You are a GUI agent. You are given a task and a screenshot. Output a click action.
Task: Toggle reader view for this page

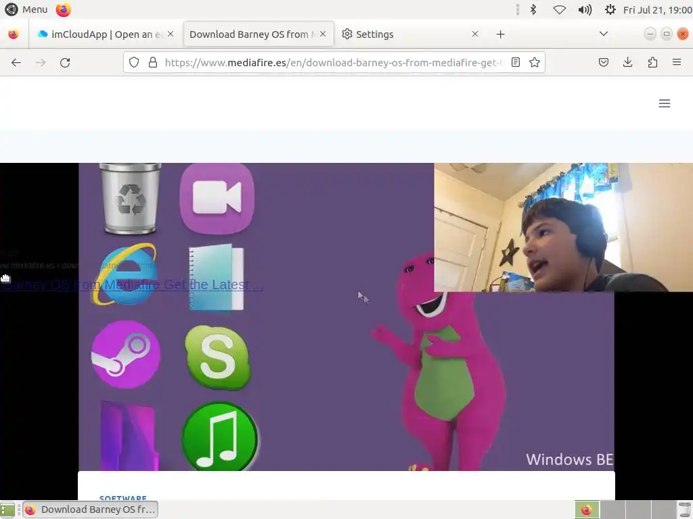515,63
